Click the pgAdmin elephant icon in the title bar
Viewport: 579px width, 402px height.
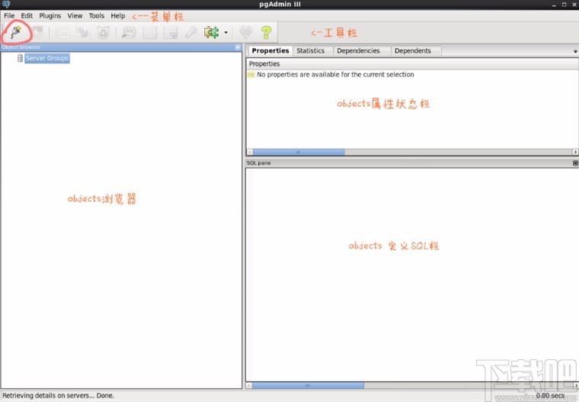6,5
